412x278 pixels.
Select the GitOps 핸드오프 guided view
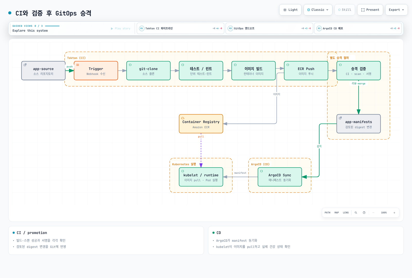coord(269,28)
